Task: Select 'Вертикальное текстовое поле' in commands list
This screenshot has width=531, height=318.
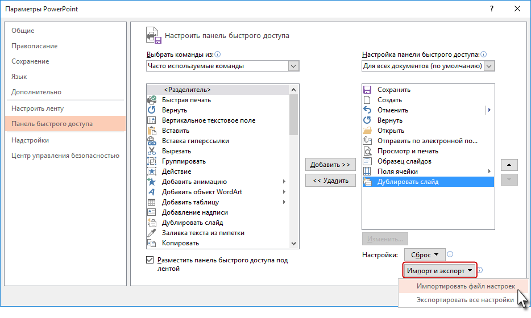Action: coord(218,120)
